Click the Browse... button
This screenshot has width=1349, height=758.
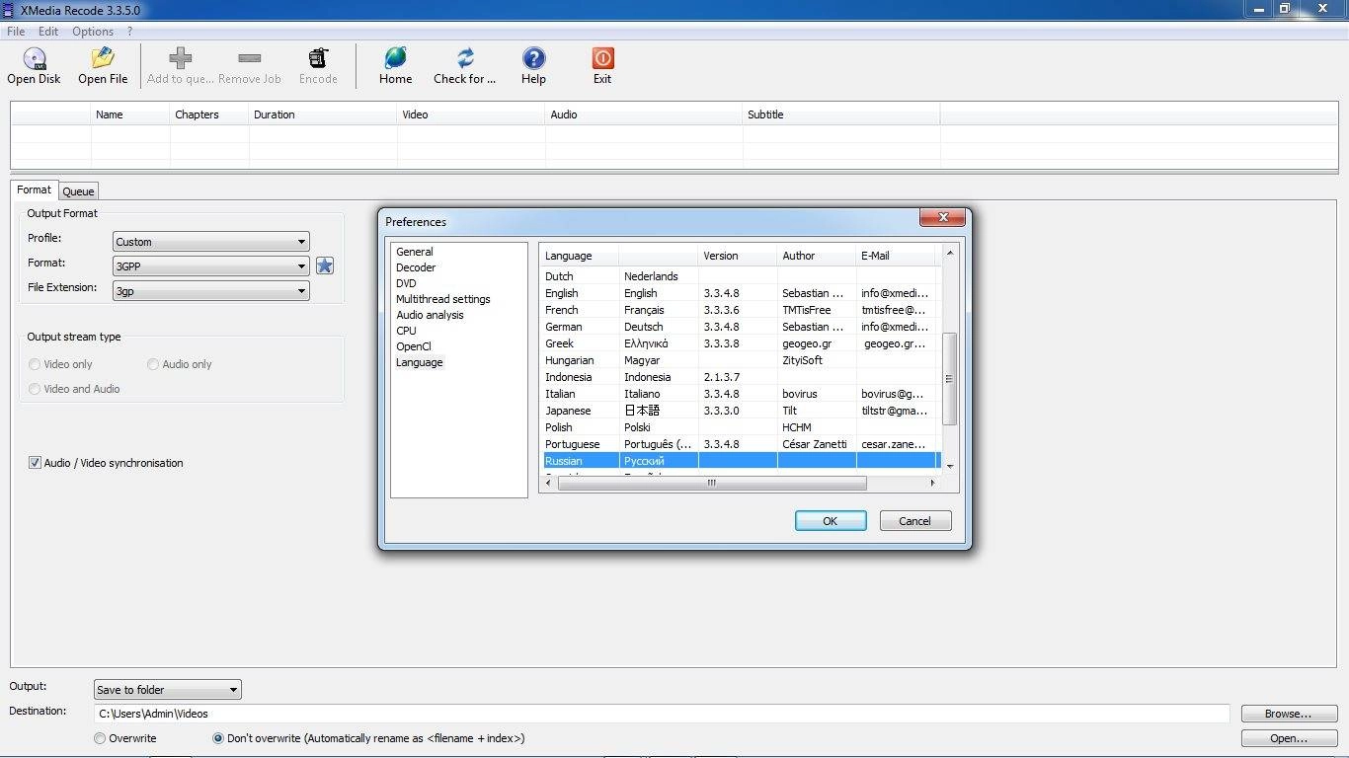pyautogui.click(x=1289, y=714)
